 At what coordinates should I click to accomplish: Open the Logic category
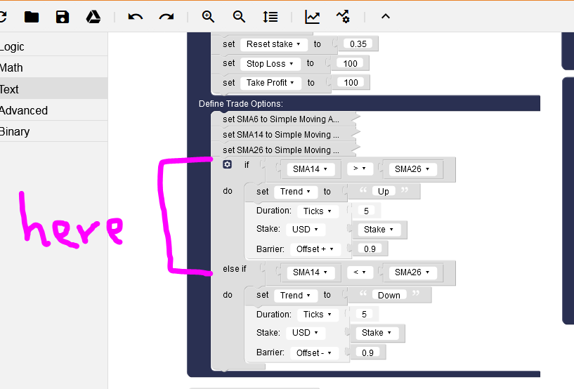(53, 46)
